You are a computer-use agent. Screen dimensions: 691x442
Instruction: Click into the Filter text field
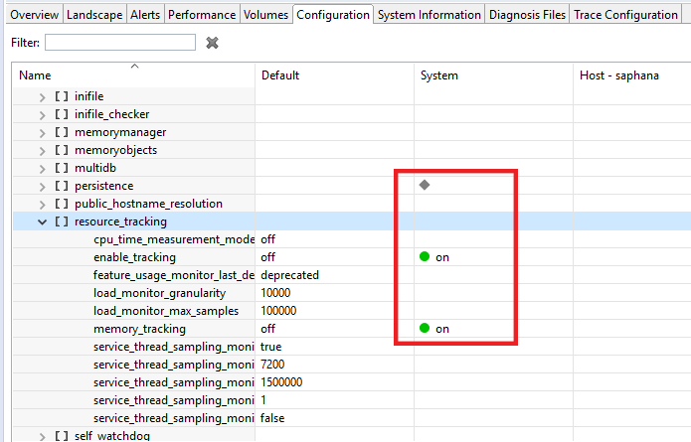(119, 43)
